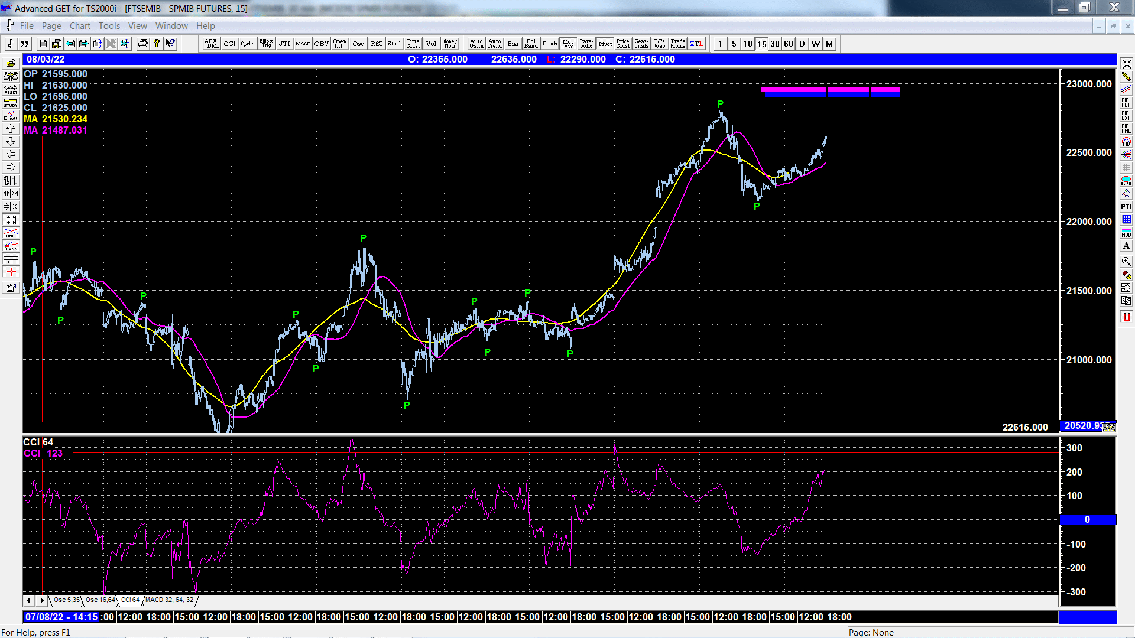Open the File menu
This screenshot has height=638, width=1135.
27,26
